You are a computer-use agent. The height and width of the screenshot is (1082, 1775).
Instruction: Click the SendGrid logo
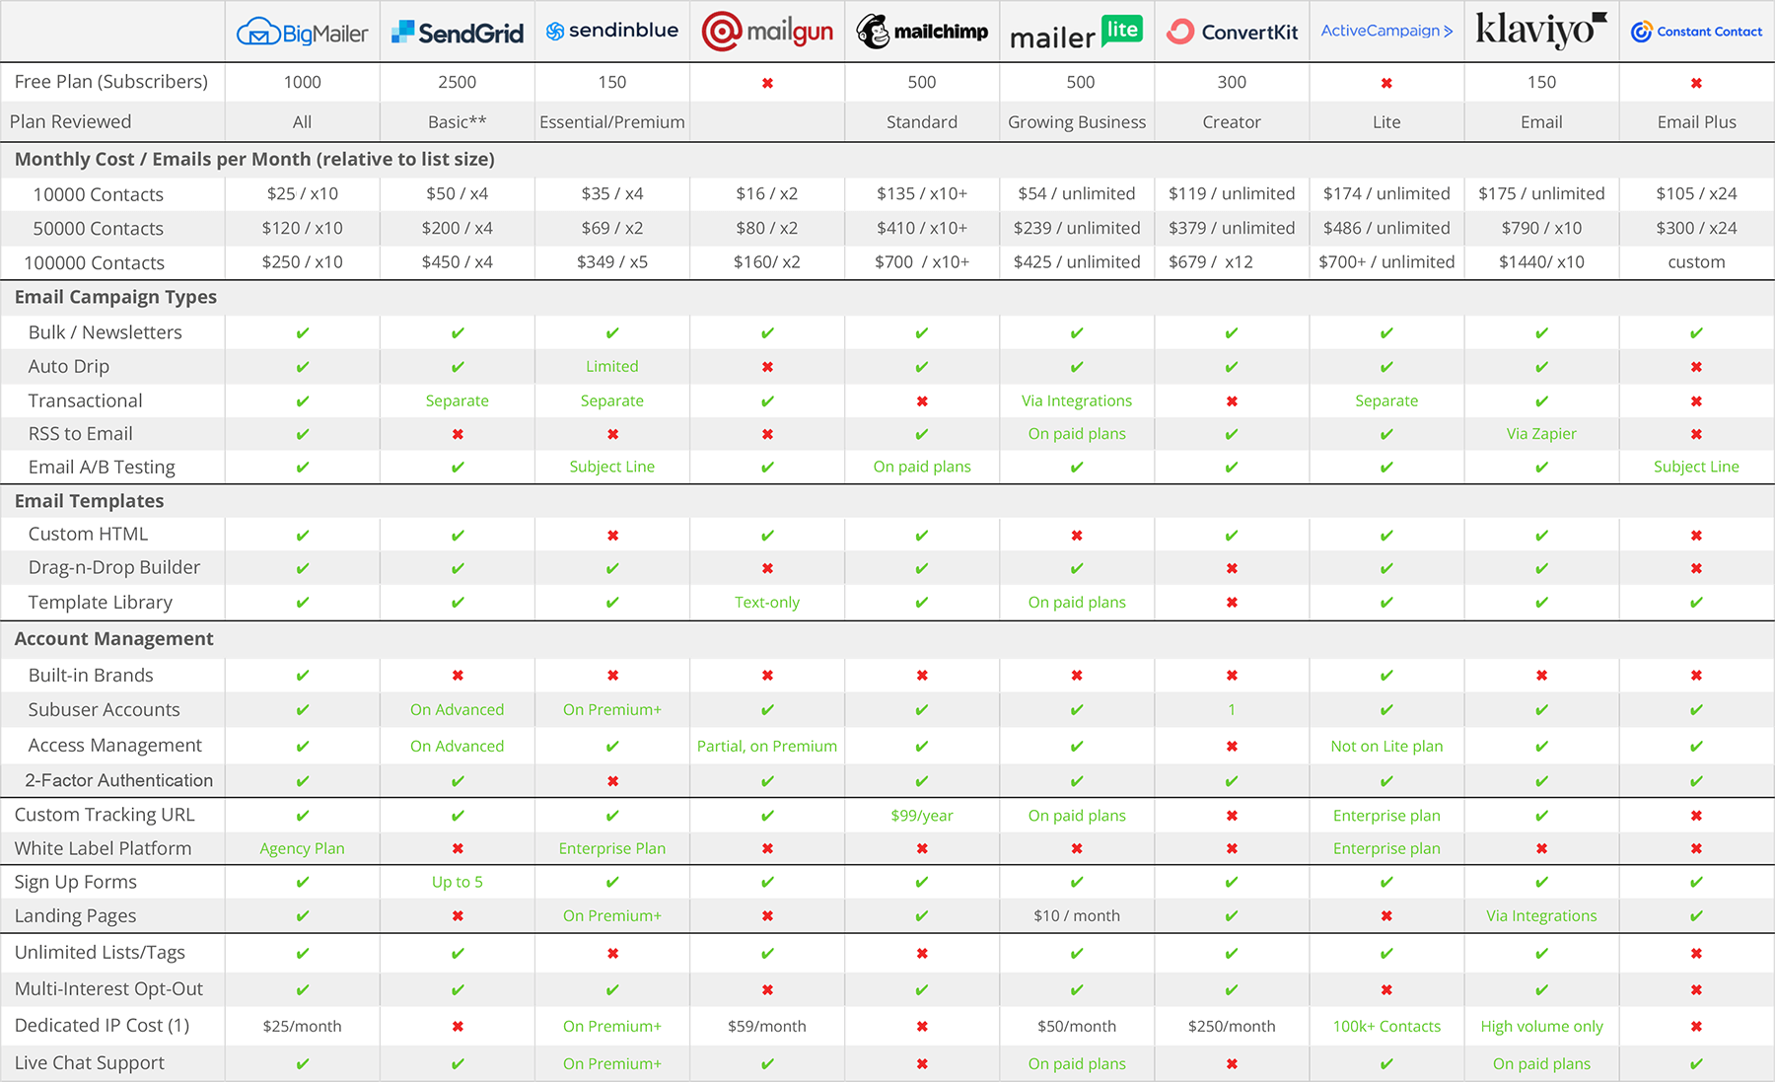click(x=457, y=33)
